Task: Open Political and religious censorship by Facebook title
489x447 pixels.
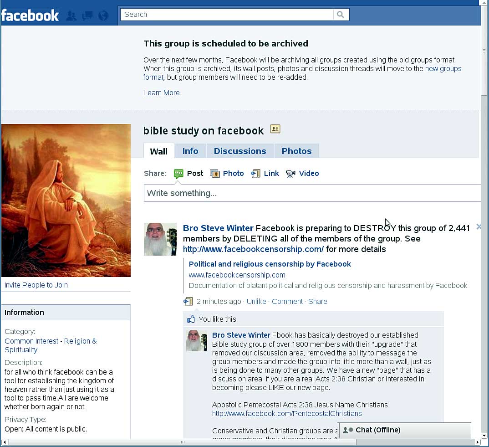Action: (270, 264)
